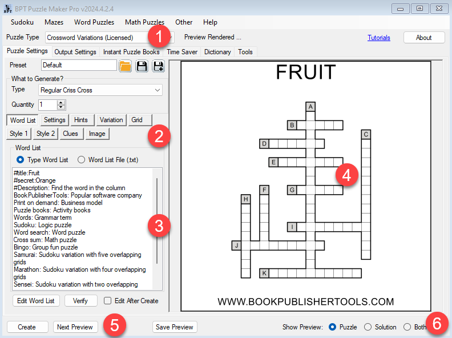This screenshot has width=452, height=338.
Task: Switch to the Instant Puzzle Books tab
Action: click(x=131, y=52)
